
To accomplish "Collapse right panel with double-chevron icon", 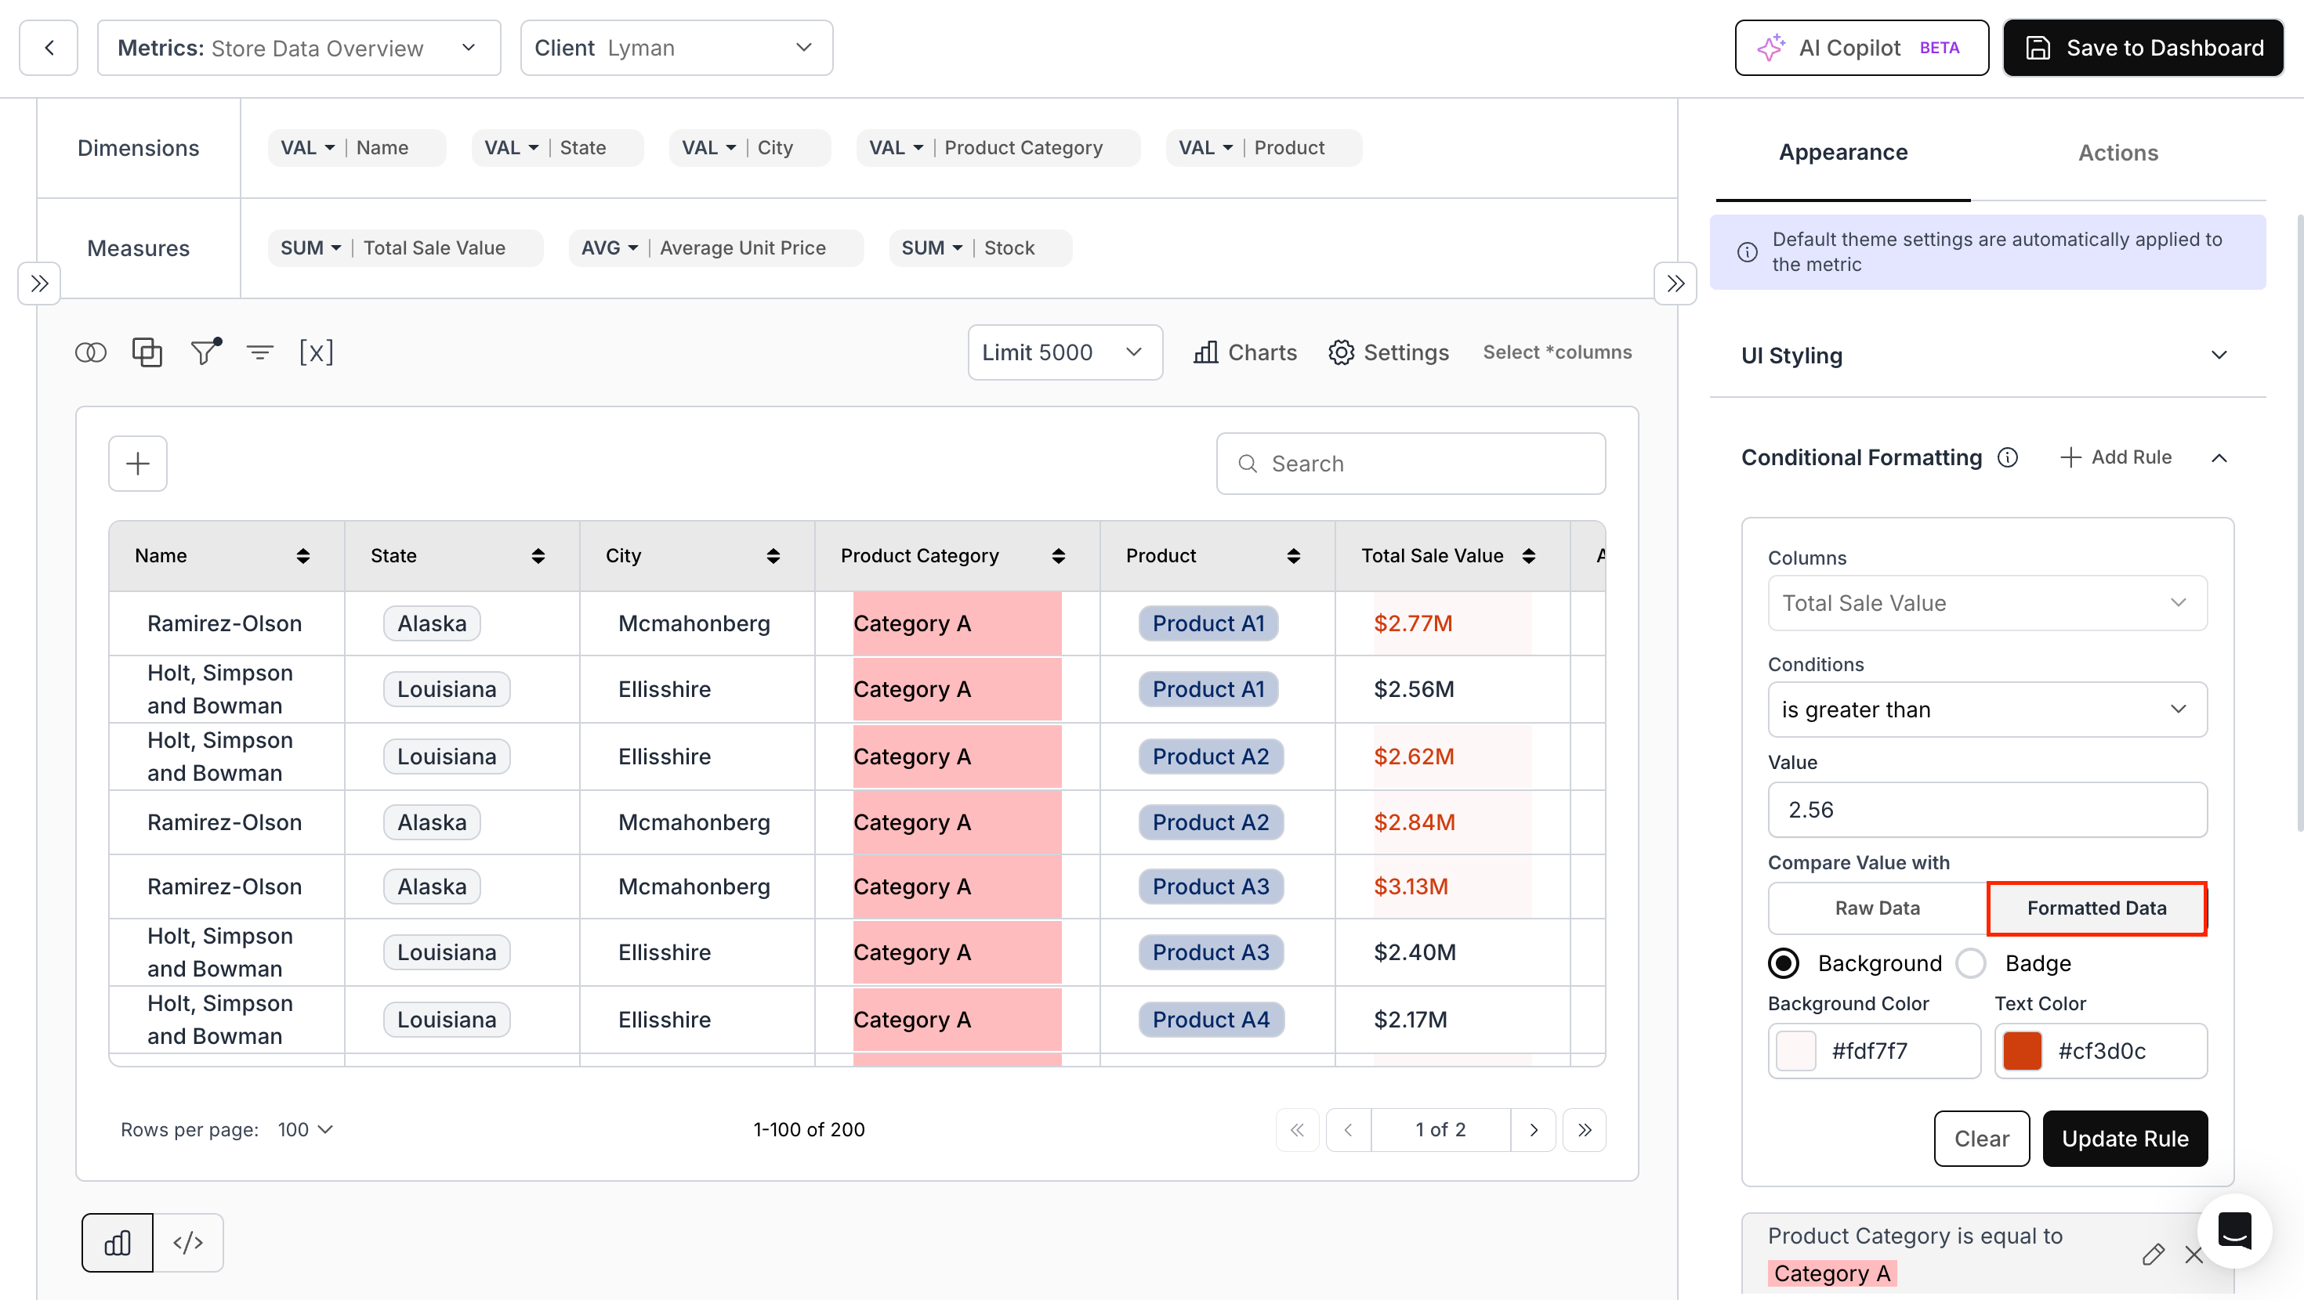I will pyautogui.click(x=1675, y=284).
